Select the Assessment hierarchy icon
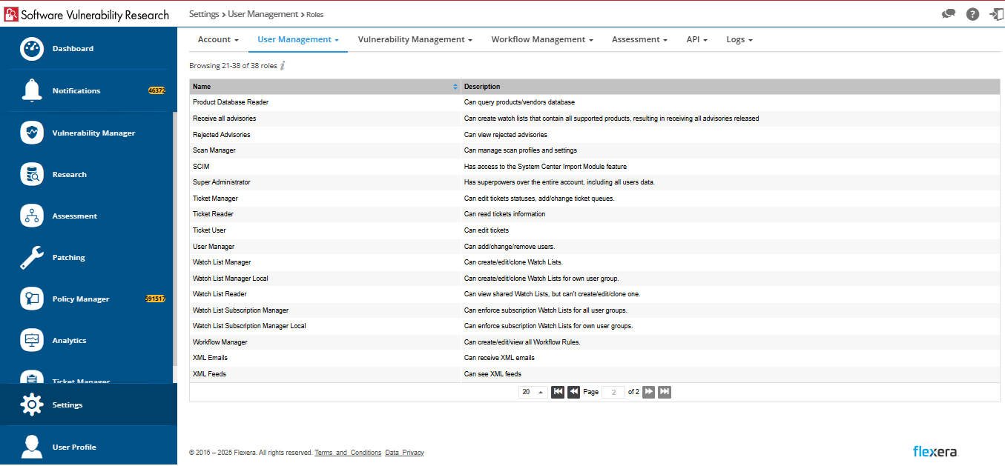Screen dimensions: 1005x466 coord(32,216)
